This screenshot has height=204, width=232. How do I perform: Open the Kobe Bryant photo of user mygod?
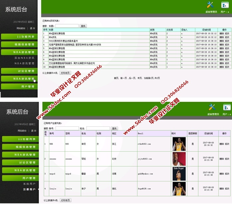tap(179, 173)
